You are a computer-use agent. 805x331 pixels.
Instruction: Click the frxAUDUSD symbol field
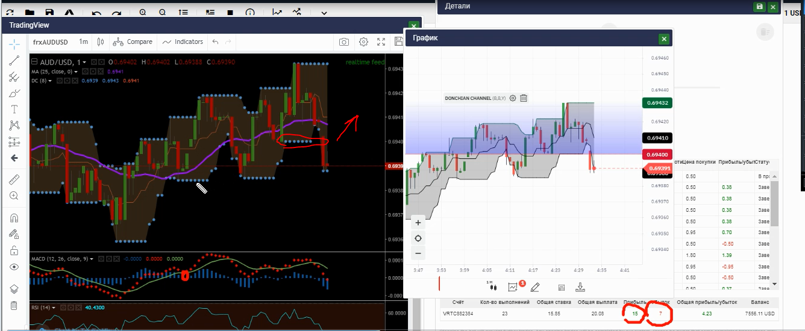point(51,42)
